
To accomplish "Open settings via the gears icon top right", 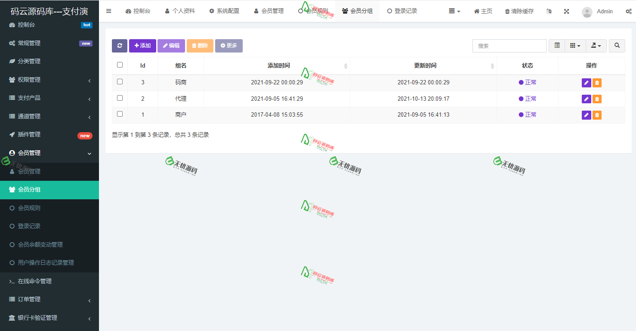I will click(x=629, y=11).
